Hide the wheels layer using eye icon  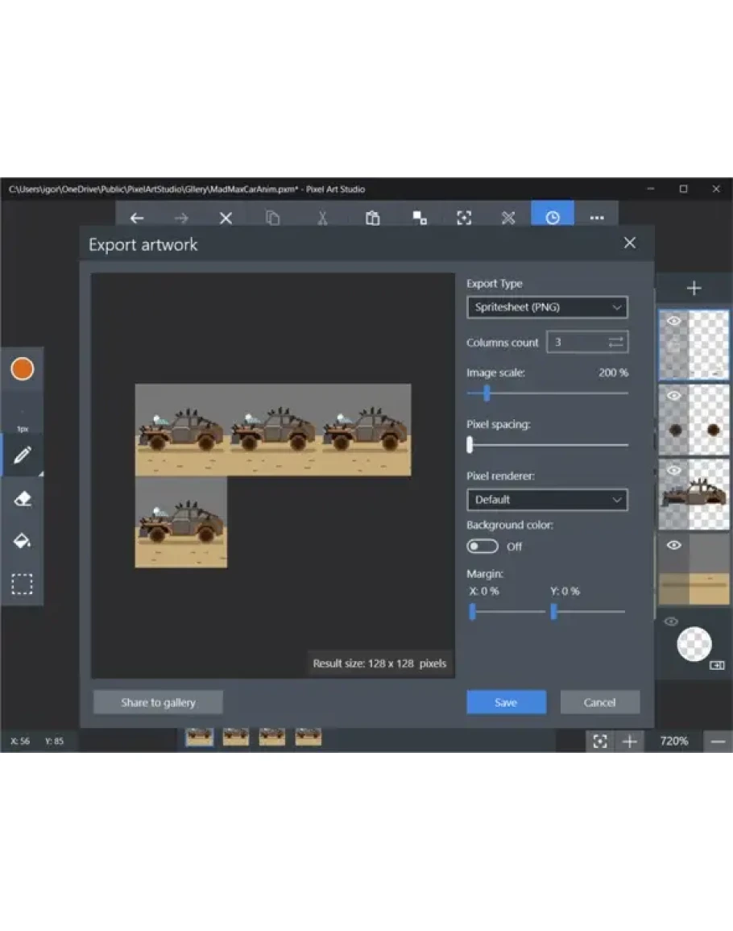pyautogui.click(x=674, y=396)
